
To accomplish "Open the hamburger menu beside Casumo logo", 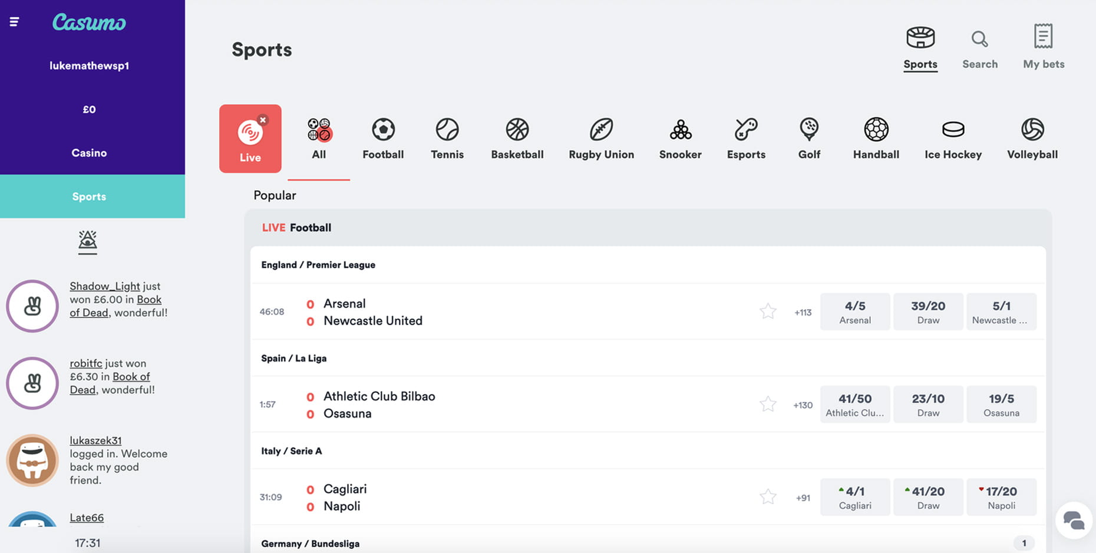I will pyautogui.click(x=14, y=22).
